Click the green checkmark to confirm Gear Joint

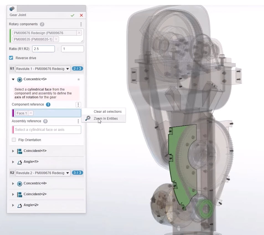pos(73,15)
